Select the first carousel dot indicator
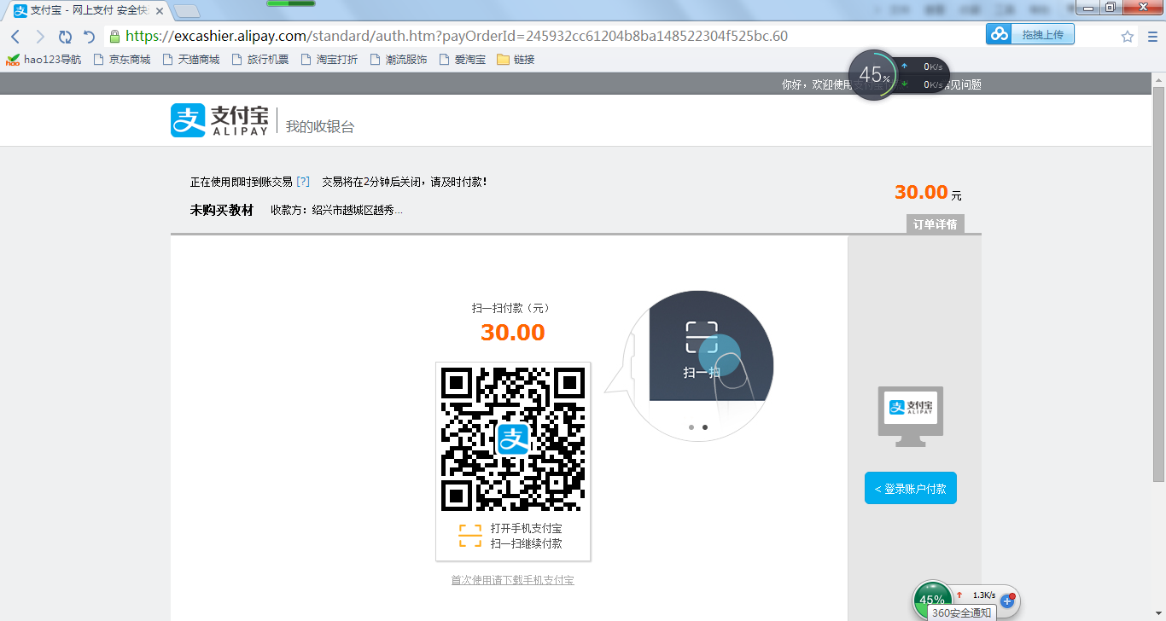The image size is (1166, 621). [x=690, y=427]
